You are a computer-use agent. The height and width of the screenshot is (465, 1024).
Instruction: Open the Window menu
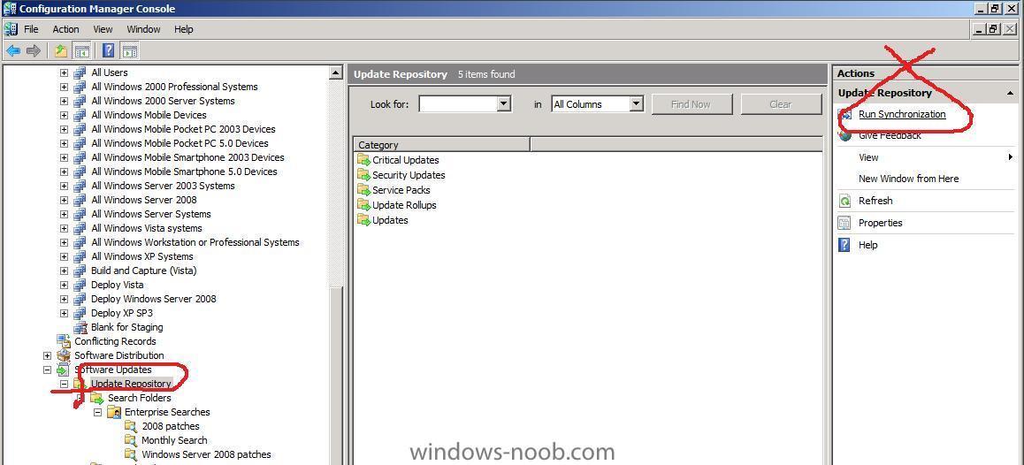(143, 29)
